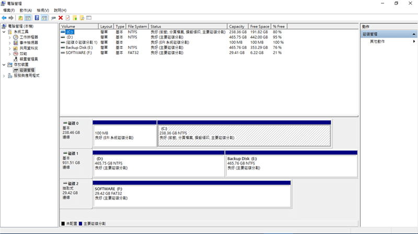Sort by the % Free column header
The width and height of the screenshot is (418, 234).
coord(279,27)
